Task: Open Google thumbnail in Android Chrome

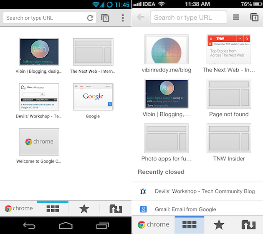Action: [93, 97]
